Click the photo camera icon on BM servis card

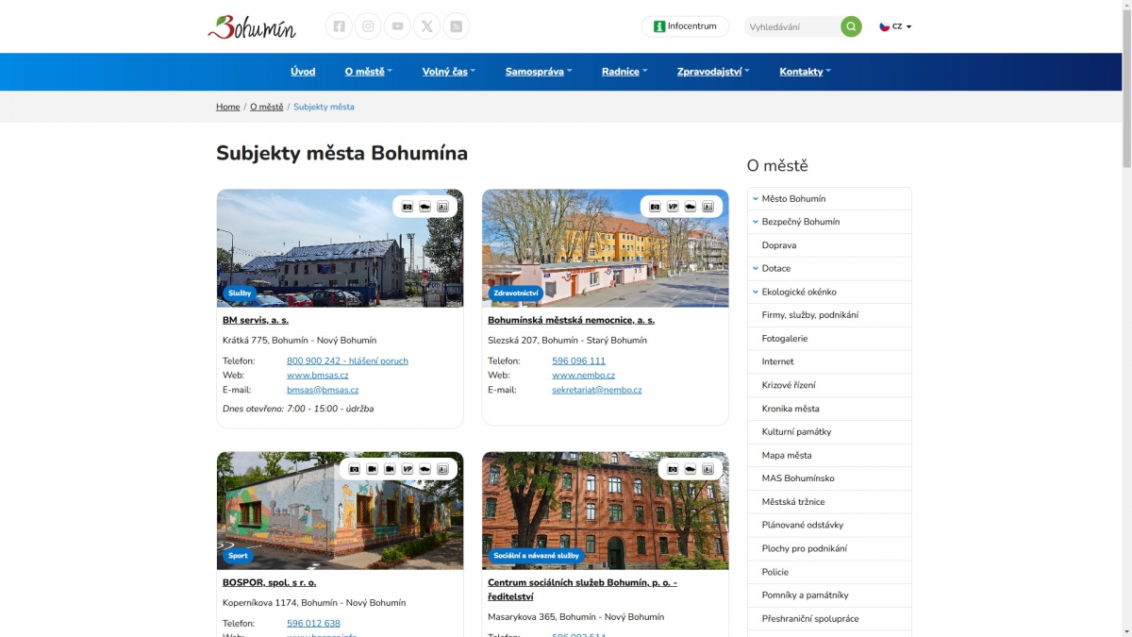point(408,207)
